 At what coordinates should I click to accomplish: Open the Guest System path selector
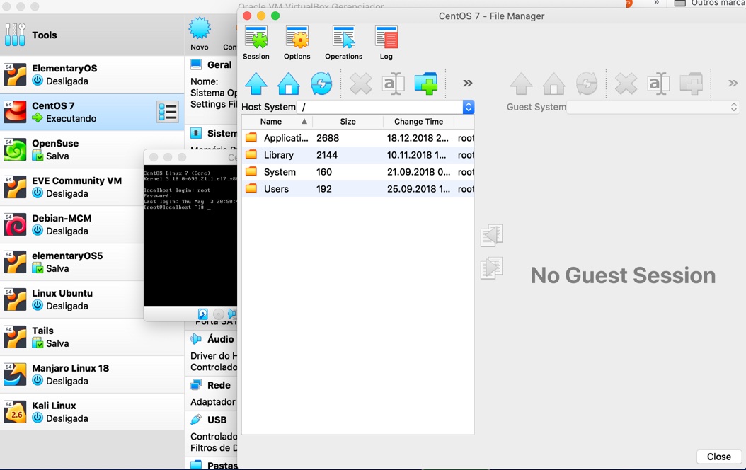tap(733, 107)
